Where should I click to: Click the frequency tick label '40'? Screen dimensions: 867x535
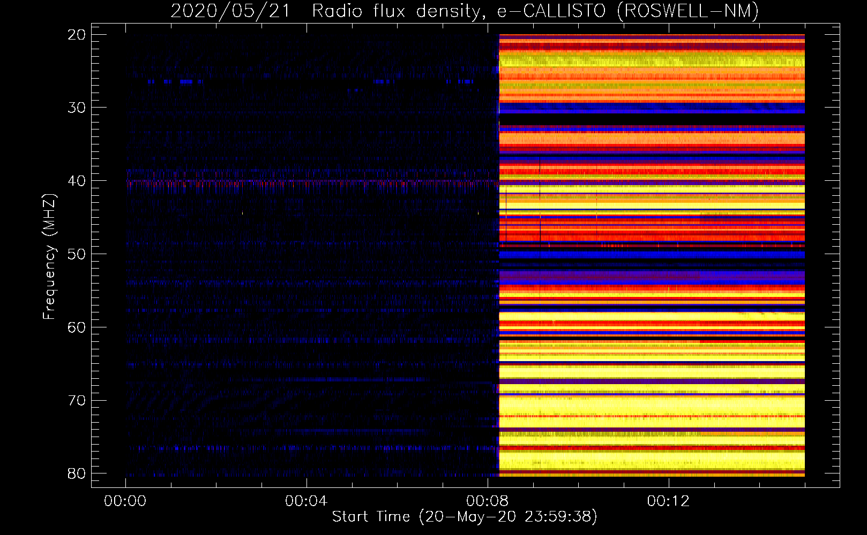point(77,181)
